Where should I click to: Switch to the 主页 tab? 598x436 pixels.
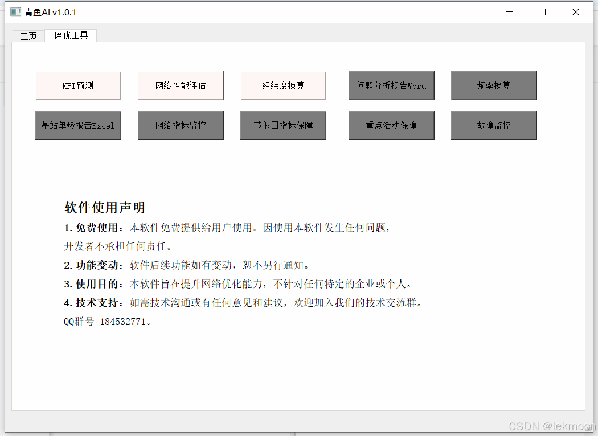(x=28, y=36)
